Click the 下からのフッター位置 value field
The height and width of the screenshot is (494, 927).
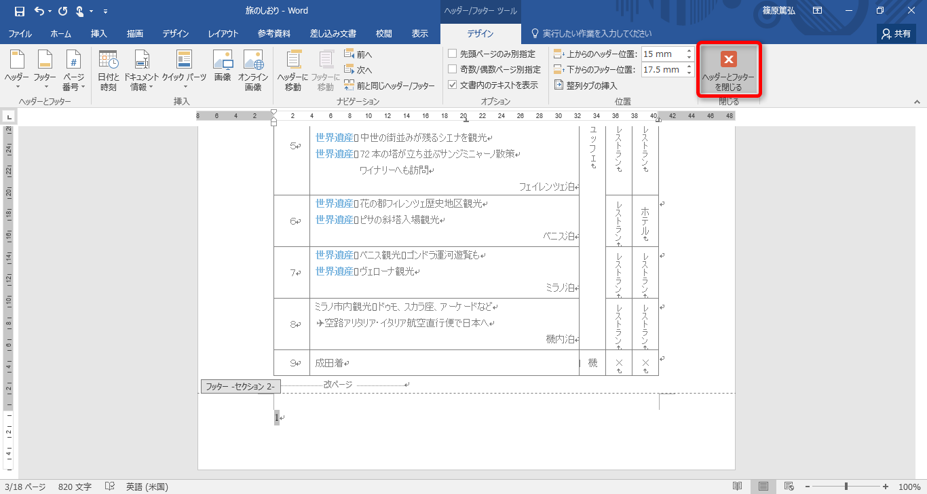click(662, 70)
